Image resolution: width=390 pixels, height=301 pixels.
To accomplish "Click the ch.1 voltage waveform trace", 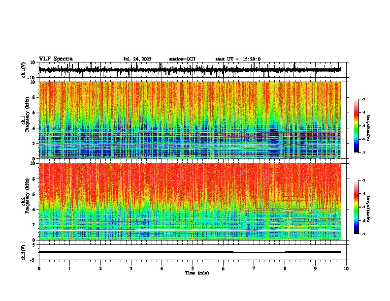I will tap(190, 70).
